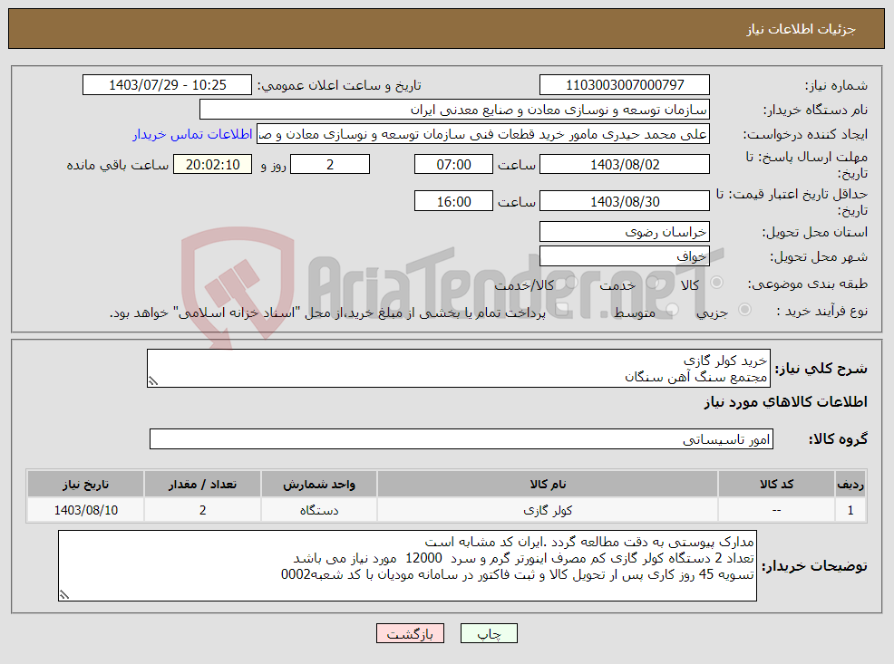Click the goods group field امور تاسیساتی

click(462, 439)
